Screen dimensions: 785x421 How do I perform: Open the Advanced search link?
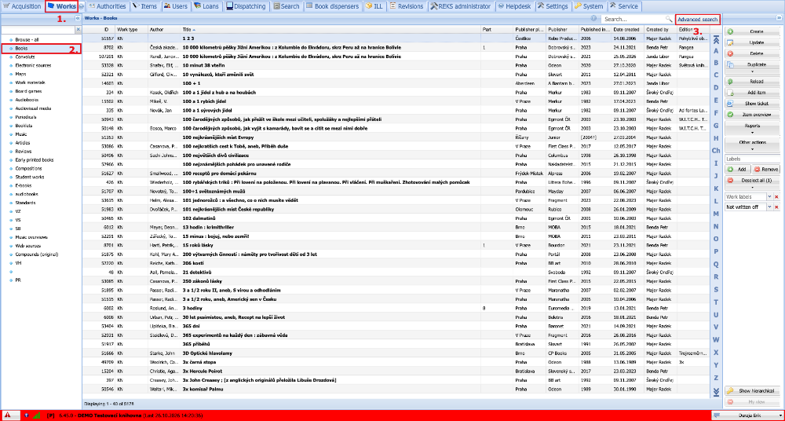tap(698, 20)
